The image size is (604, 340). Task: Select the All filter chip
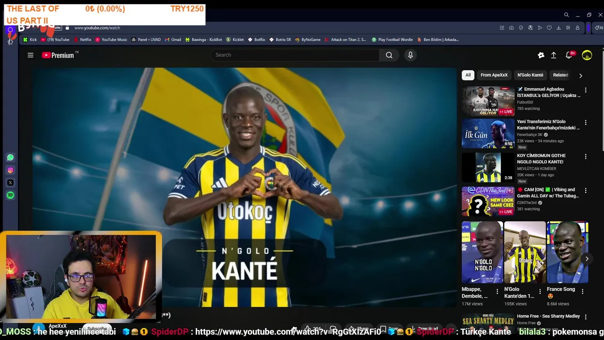click(468, 75)
